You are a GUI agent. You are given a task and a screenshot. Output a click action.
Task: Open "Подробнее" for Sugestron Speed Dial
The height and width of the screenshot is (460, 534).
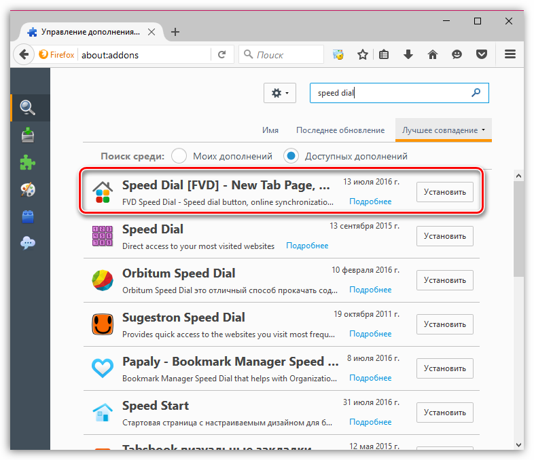coord(370,334)
